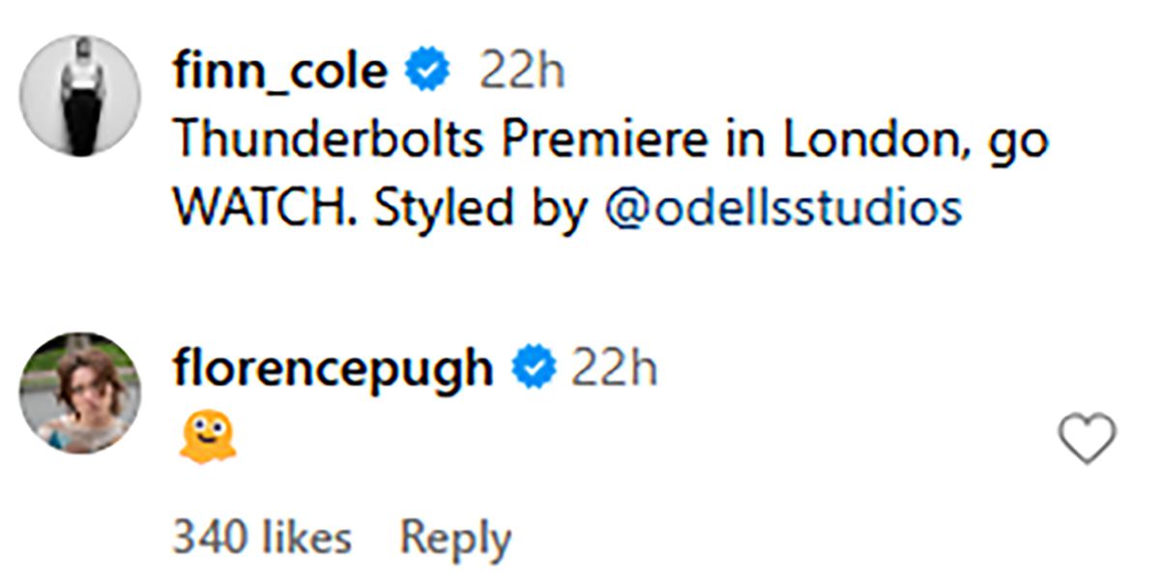Click finn_cole's blue verified badge
This screenshot has width=1160, height=584.
click(427, 73)
